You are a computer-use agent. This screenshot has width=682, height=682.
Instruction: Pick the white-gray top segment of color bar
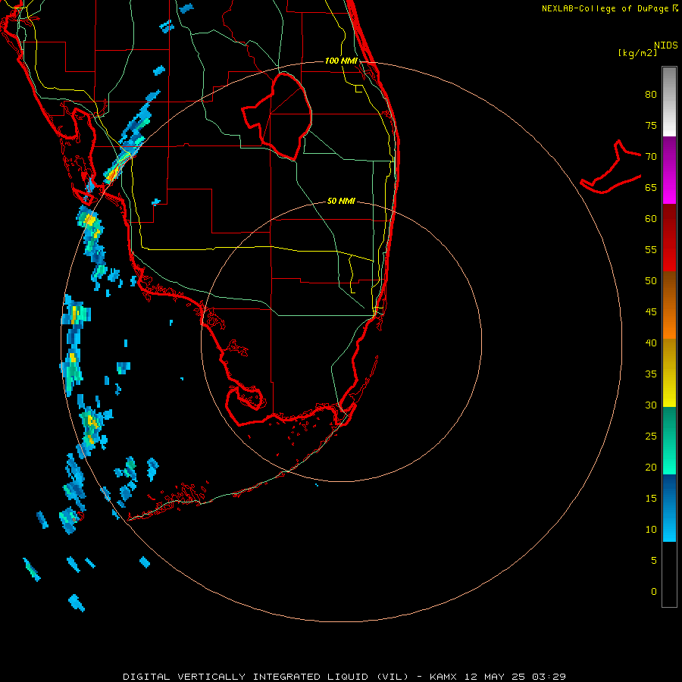[669, 102]
